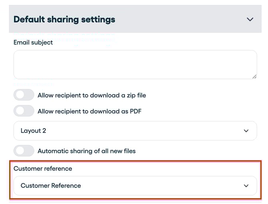Click the Email subject resize handle

click(254, 76)
